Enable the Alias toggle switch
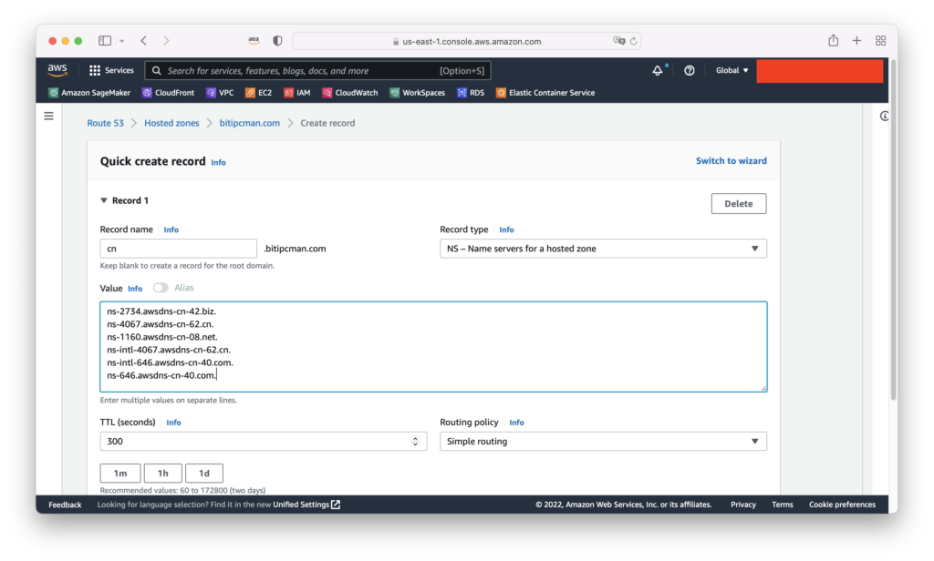 pos(161,288)
